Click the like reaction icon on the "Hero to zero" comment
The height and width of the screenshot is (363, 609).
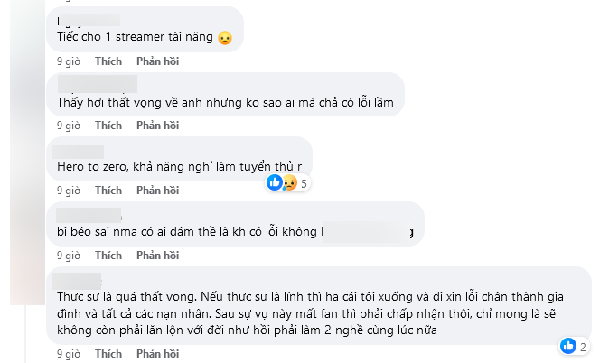[x=275, y=182]
